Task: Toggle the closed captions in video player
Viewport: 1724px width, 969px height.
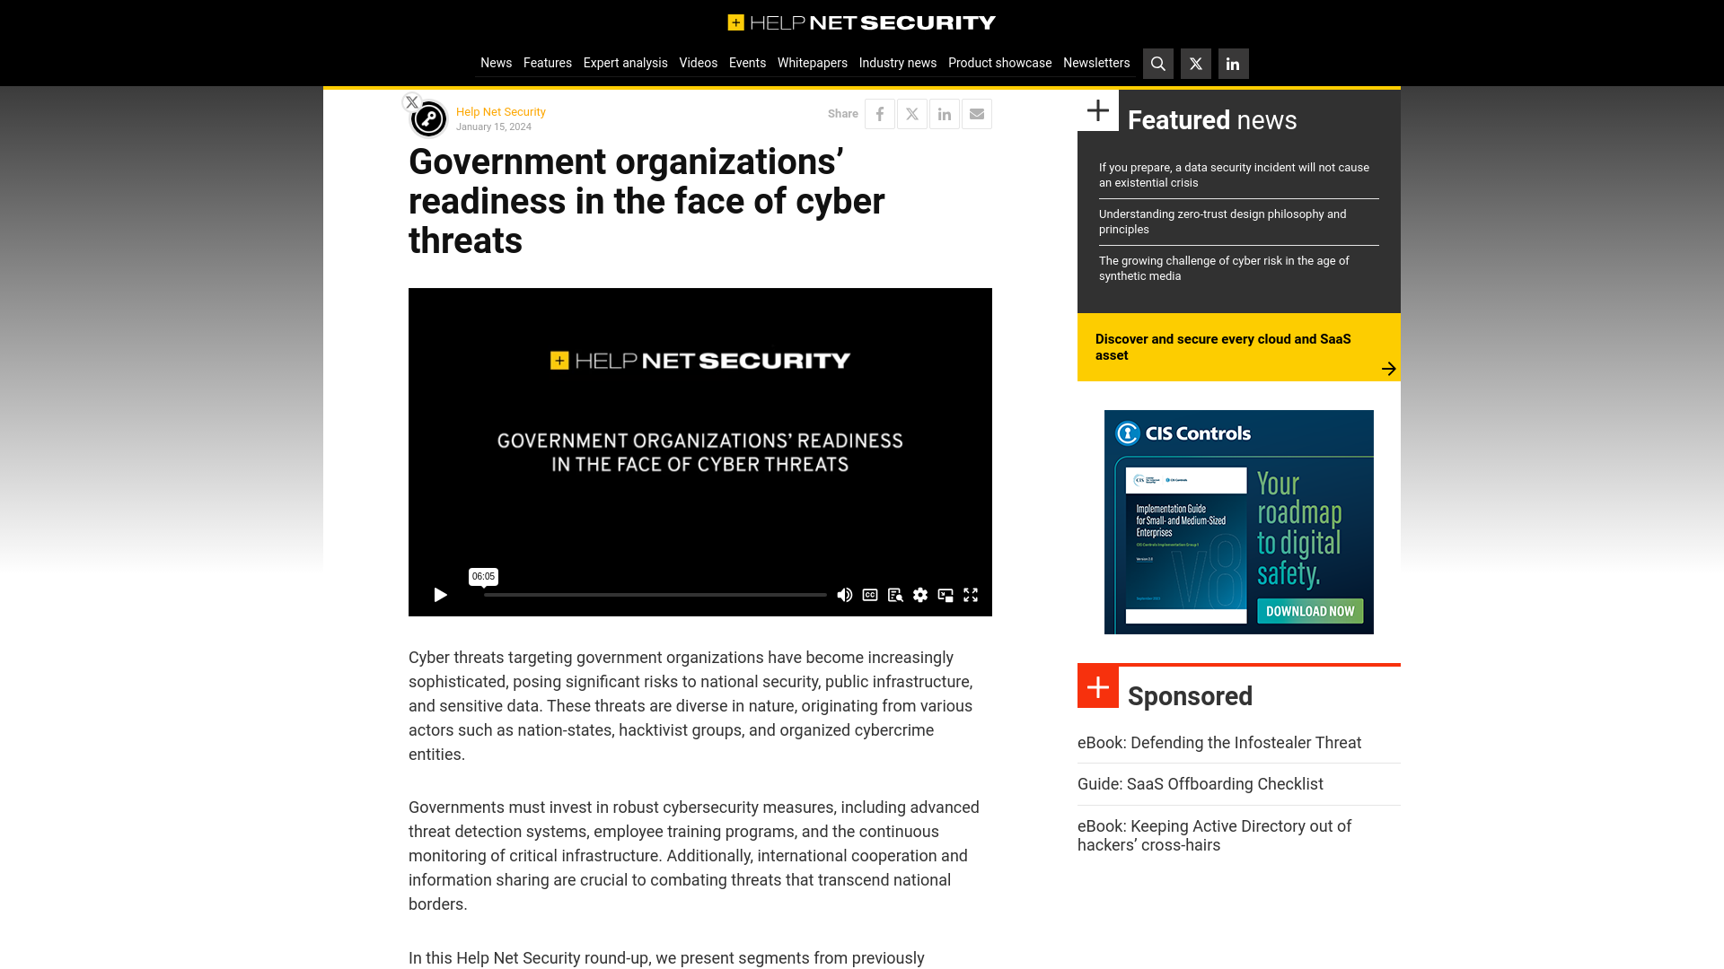Action: 869,595
